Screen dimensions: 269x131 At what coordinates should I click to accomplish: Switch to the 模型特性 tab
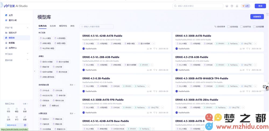tap(63, 26)
